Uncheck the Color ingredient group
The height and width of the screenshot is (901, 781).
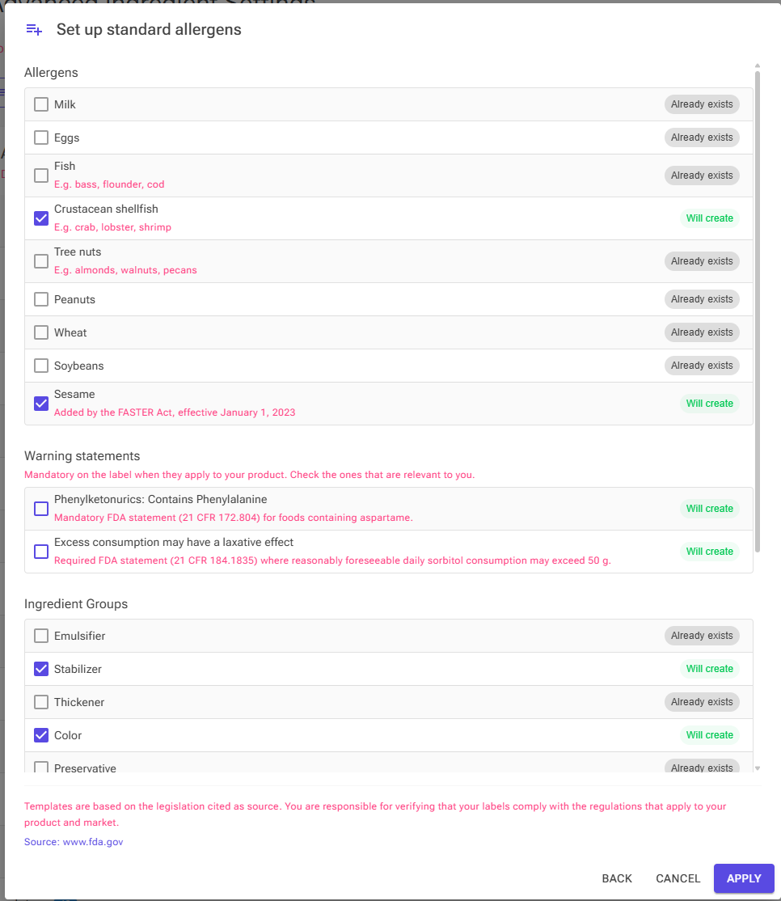coord(40,735)
